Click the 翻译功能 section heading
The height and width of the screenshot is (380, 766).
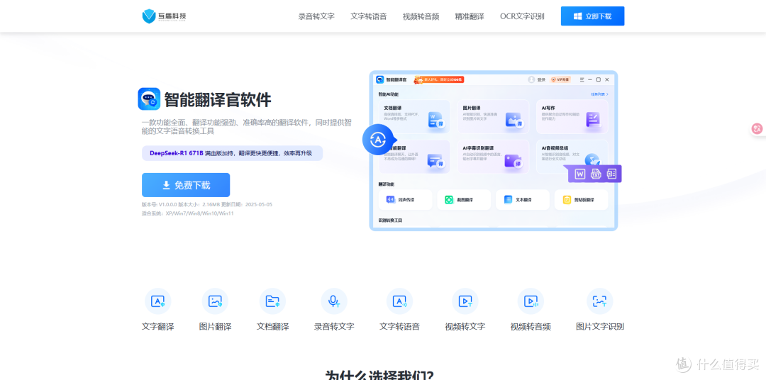tap(386, 184)
